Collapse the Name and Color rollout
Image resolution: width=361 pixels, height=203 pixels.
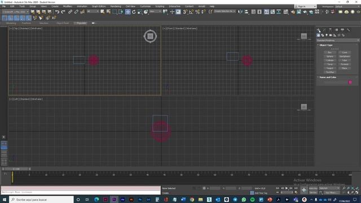[327, 77]
